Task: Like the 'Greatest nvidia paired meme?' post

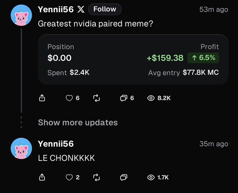Action: point(69,98)
